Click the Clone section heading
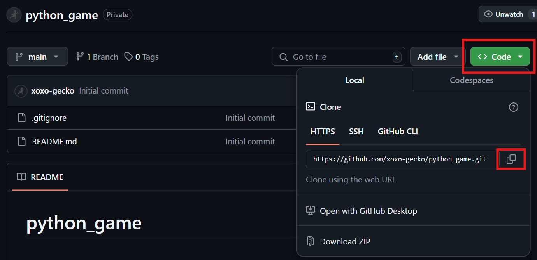 330,107
